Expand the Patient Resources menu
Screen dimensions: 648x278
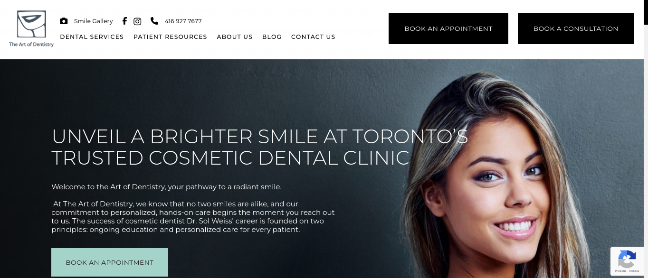pyautogui.click(x=170, y=37)
